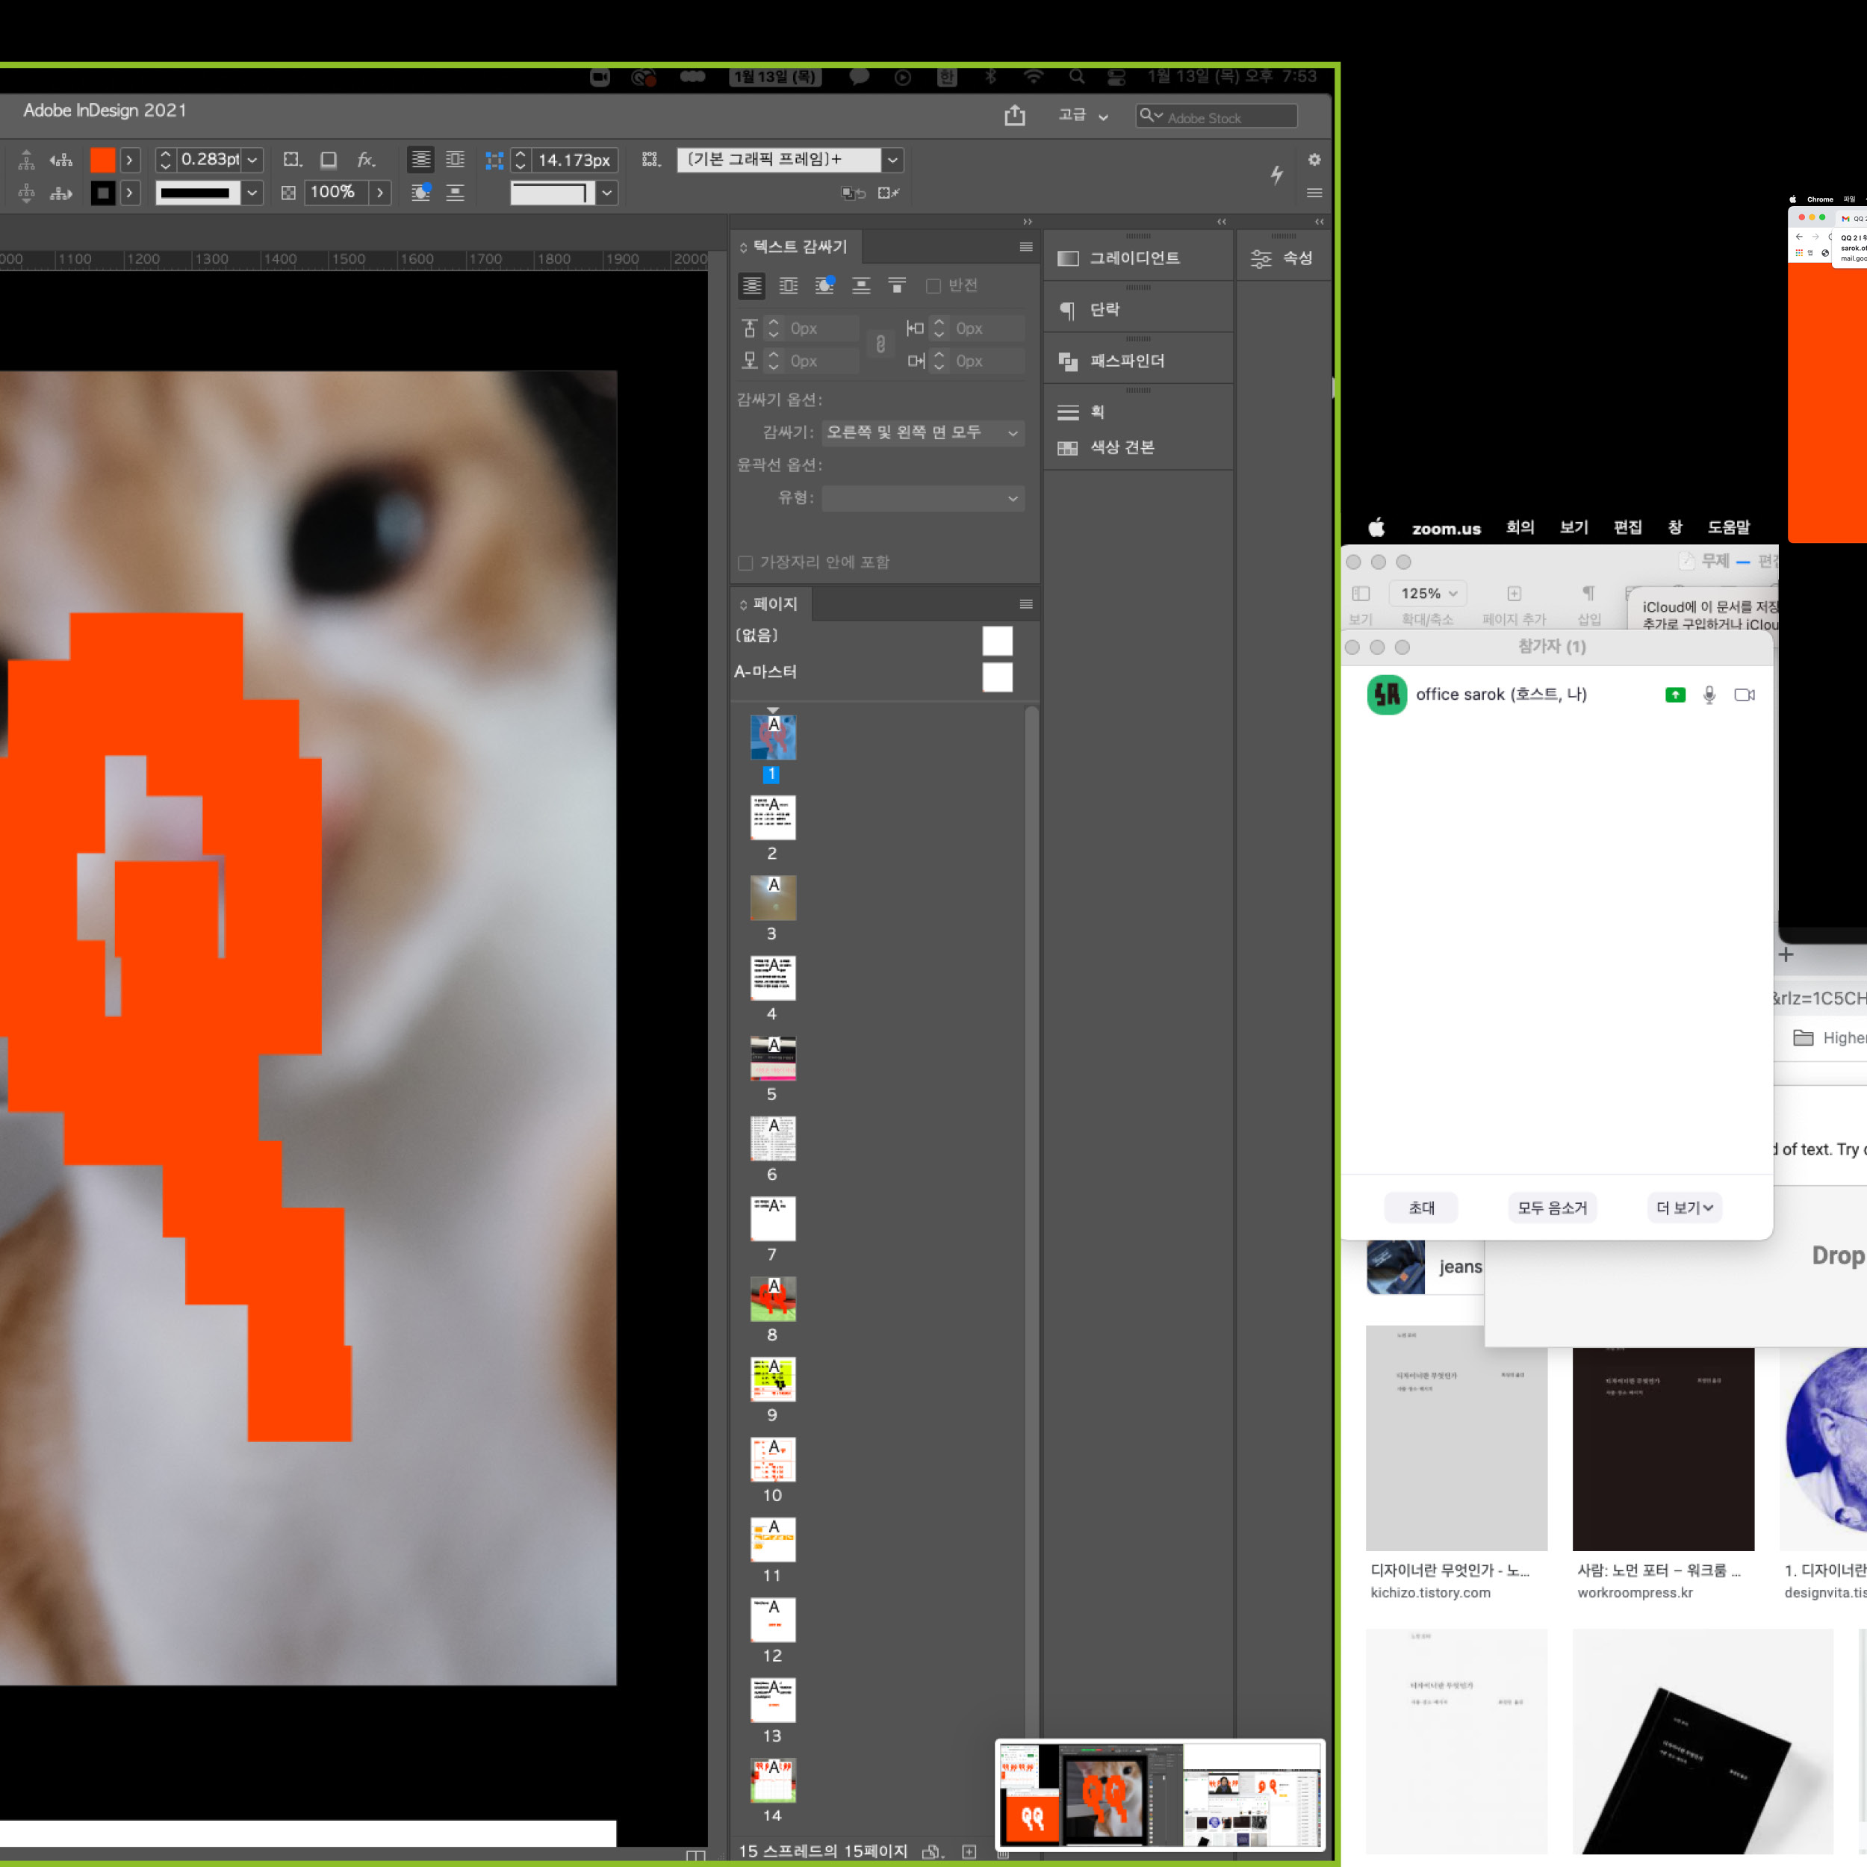
Task: Toggle microphone for office sarok participant
Action: click(x=1709, y=695)
